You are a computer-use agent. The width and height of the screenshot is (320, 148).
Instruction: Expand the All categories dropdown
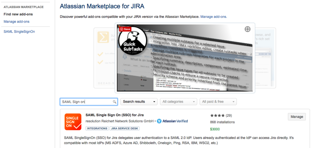[179, 102]
